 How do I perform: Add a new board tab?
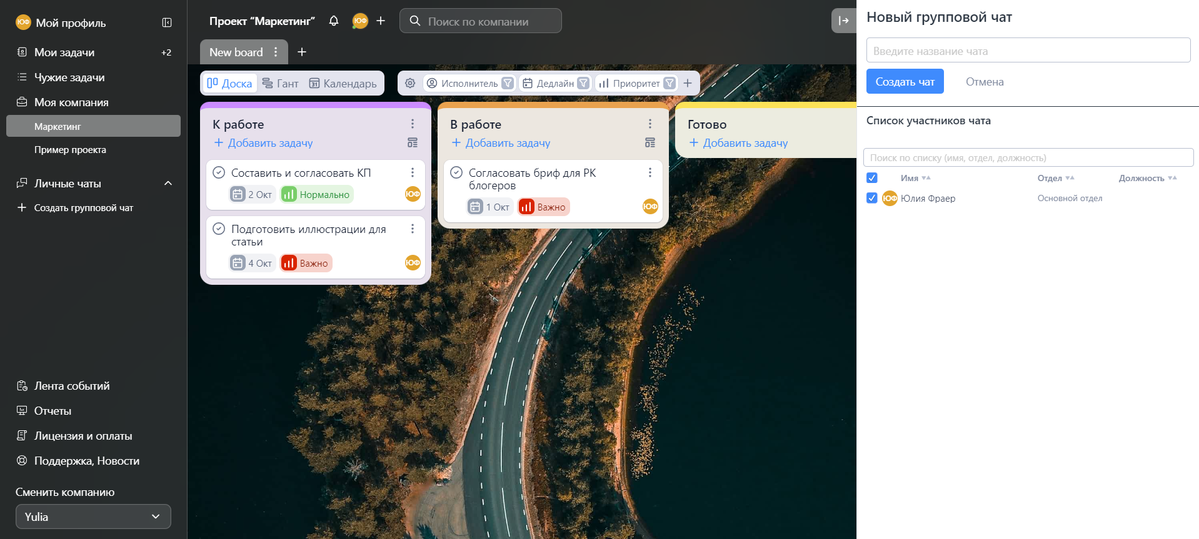pyautogui.click(x=302, y=52)
